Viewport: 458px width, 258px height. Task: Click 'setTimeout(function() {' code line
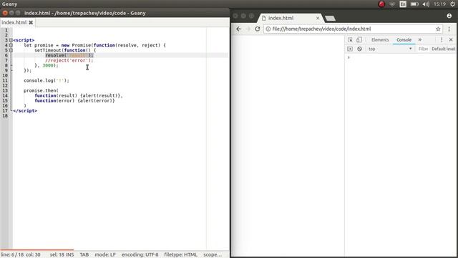pyautogui.click(x=65, y=50)
